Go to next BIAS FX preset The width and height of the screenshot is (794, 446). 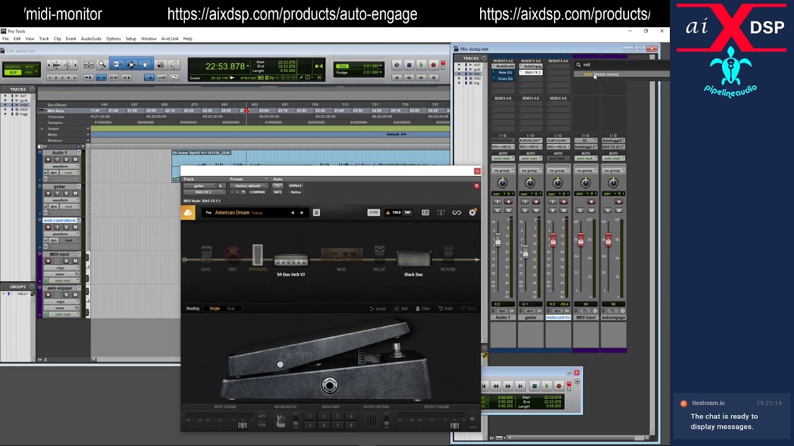coord(302,212)
